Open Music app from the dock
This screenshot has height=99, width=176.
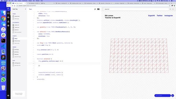3,30
